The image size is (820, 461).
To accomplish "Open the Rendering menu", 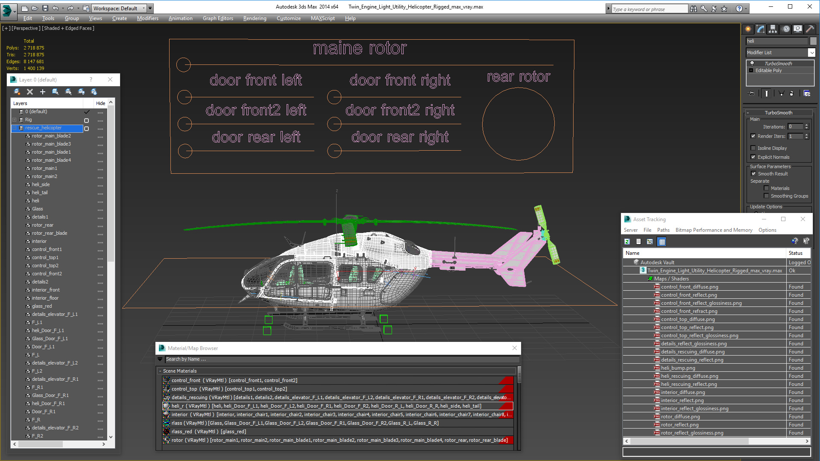I will [255, 18].
